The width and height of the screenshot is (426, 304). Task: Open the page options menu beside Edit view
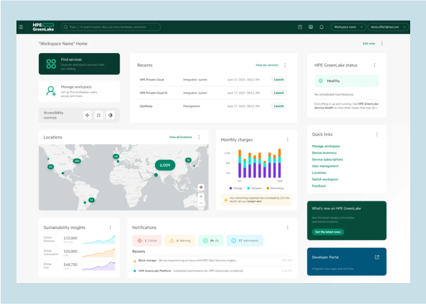(382, 43)
